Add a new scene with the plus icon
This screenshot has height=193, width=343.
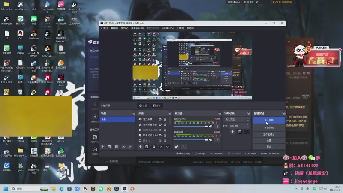point(103,147)
